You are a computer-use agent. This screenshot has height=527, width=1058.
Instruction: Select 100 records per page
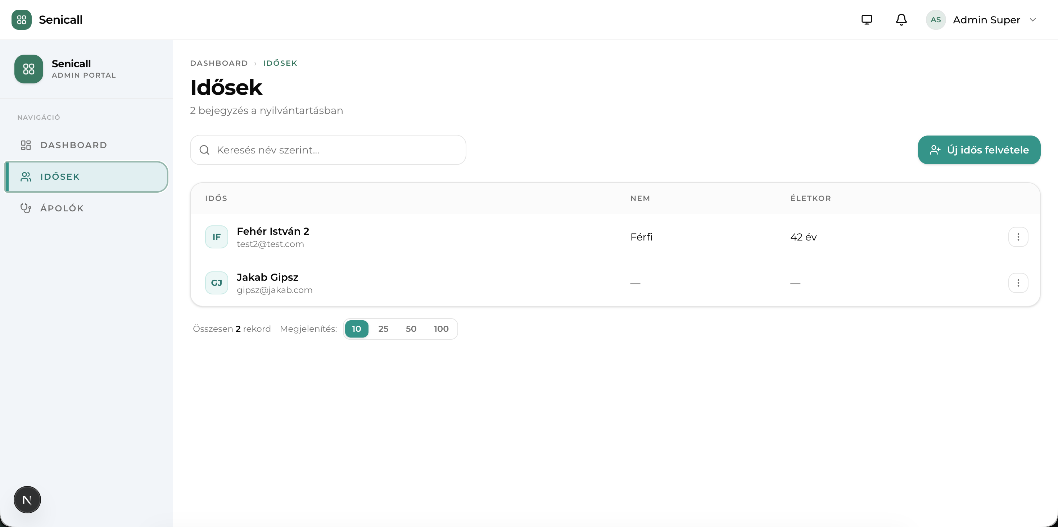tap(441, 329)
